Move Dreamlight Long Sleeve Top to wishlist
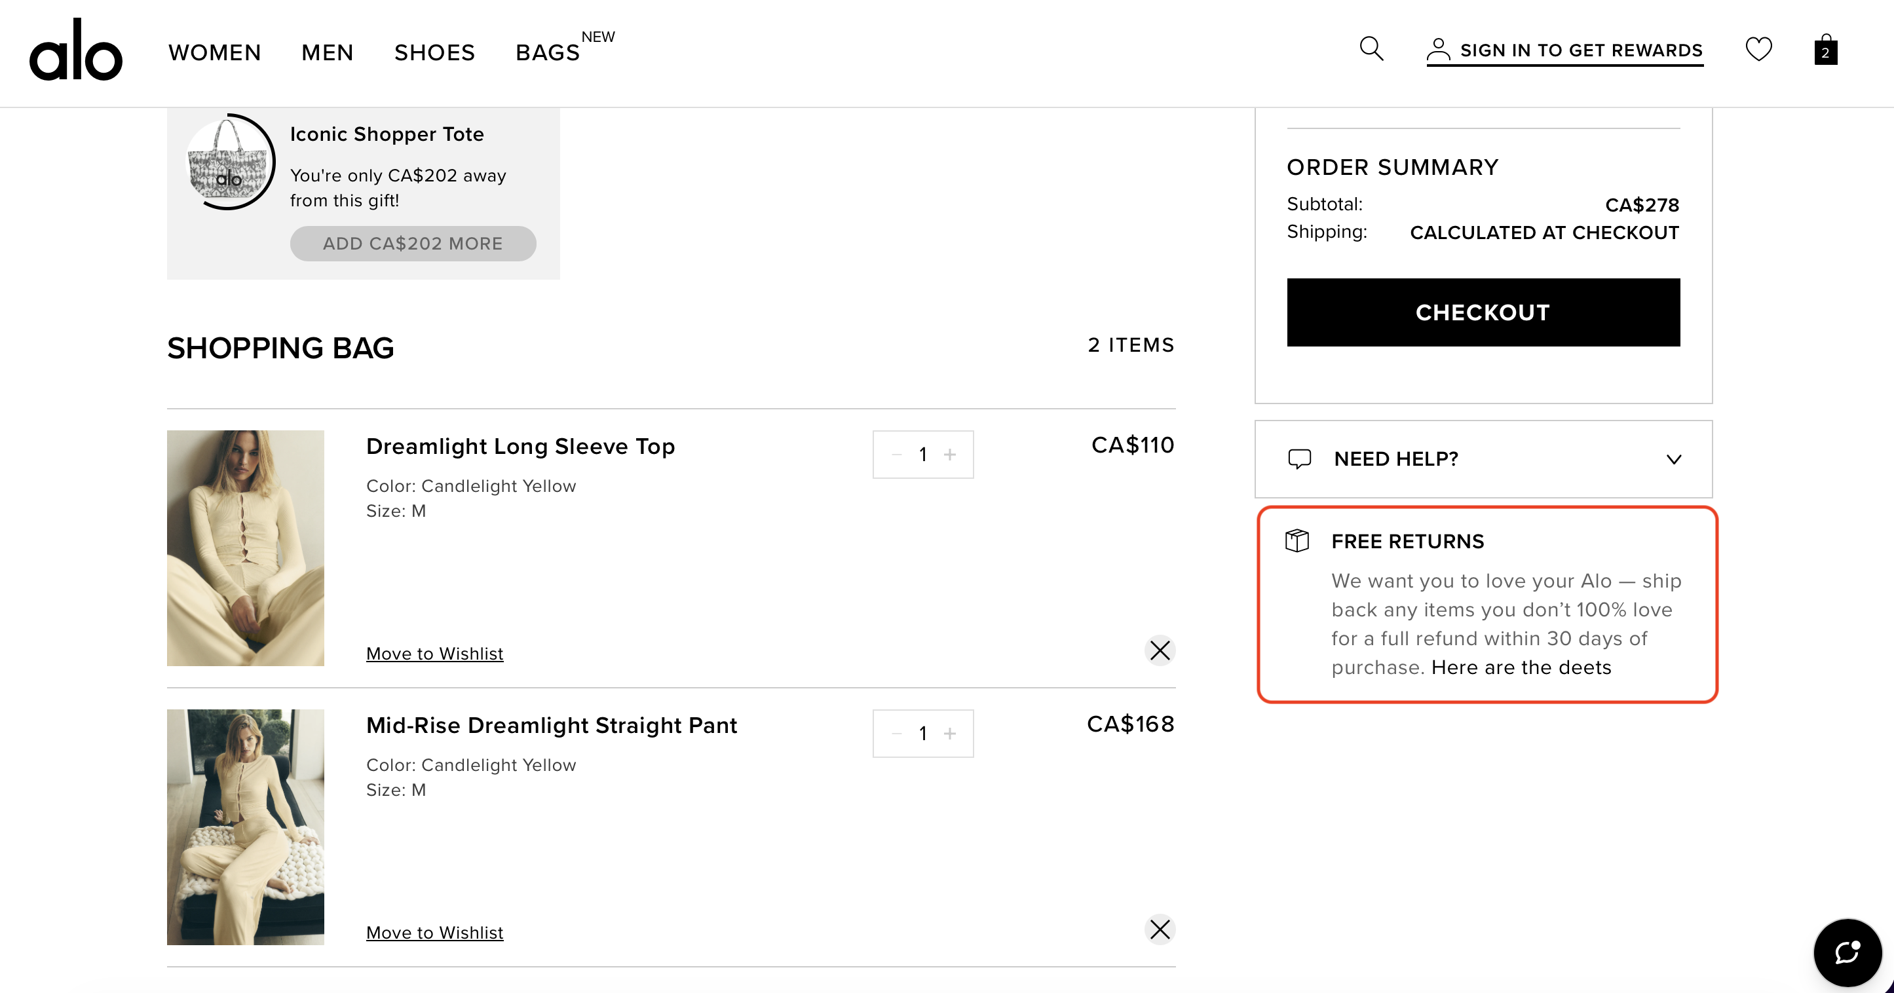 (x=434, y=654)
